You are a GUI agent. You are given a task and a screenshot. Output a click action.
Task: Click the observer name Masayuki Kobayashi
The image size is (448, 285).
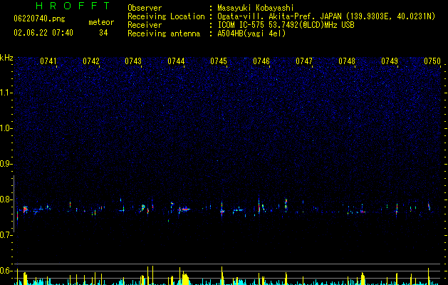[x=256, y=9]
